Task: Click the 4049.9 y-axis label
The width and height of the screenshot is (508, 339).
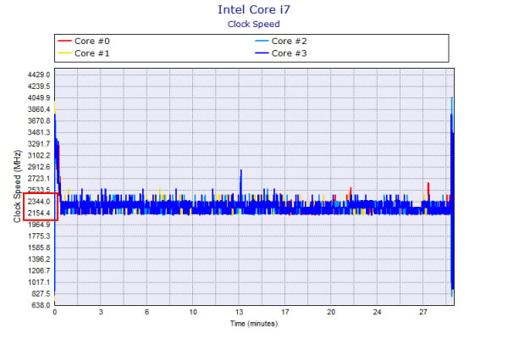Action: [x=39, y=98]
